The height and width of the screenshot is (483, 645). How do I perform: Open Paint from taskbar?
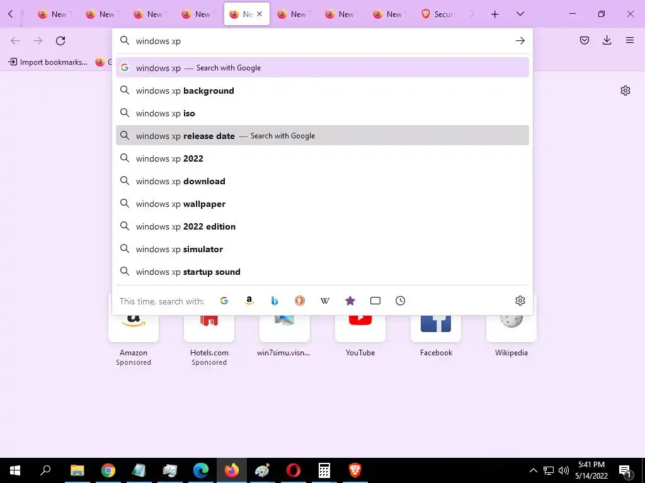(x=262, y=470)
